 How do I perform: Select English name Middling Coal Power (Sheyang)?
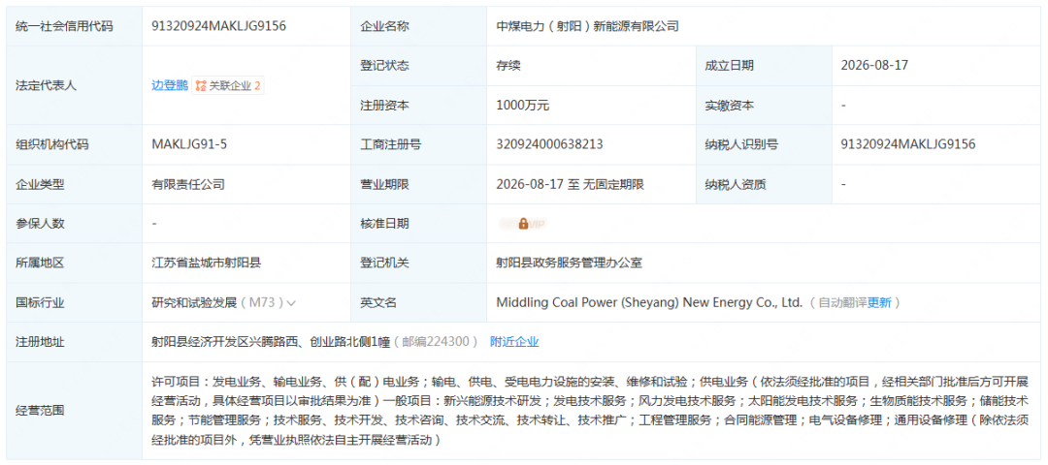586,303
